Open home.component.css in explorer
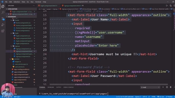The width and height of the screenshot is (175, 98). click(x=23, y=23)
